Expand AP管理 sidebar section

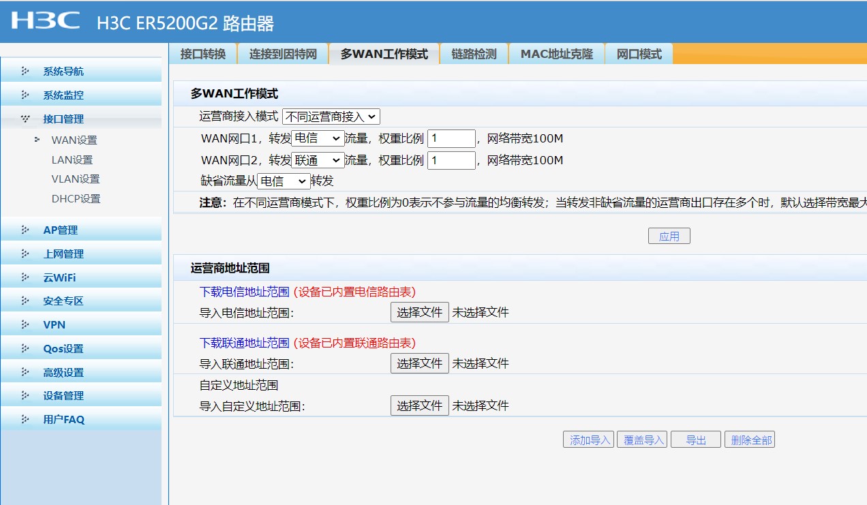(81, 230)
